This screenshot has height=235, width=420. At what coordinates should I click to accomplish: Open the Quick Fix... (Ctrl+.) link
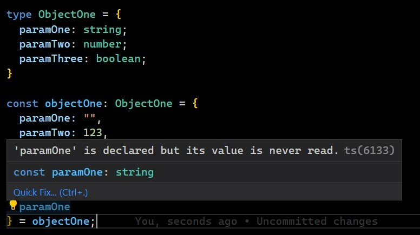tap(51, 192)
